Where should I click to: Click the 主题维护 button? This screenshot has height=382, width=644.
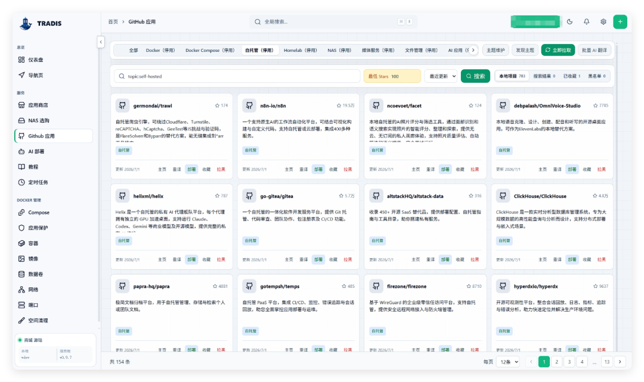pyautogui.click(x=496, y=50)
